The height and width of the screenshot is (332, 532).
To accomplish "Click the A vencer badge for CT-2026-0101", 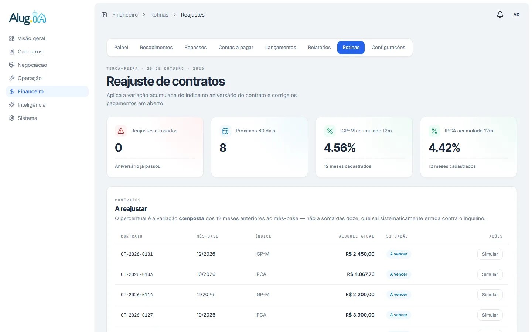I will coord(399,254).
